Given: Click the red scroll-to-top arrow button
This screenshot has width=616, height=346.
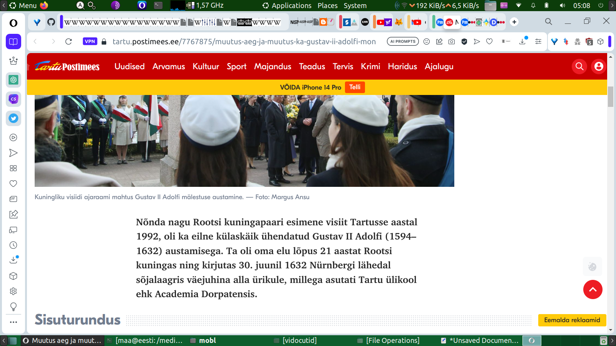Looking at the screenshot, I should coord(593,289).
